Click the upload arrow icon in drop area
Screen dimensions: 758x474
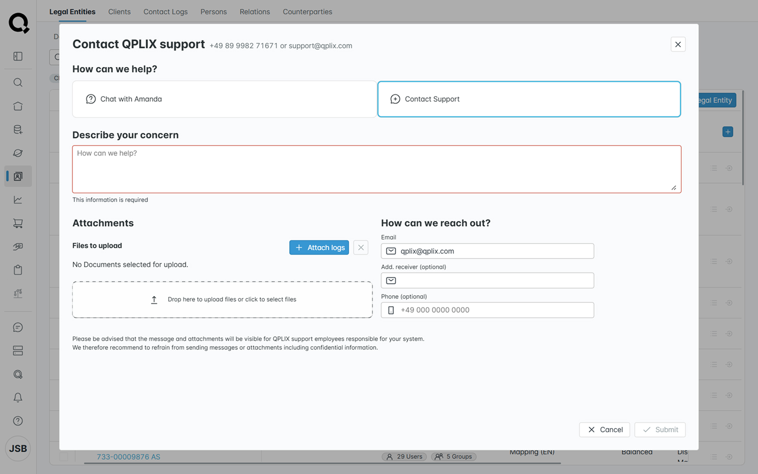154,300
